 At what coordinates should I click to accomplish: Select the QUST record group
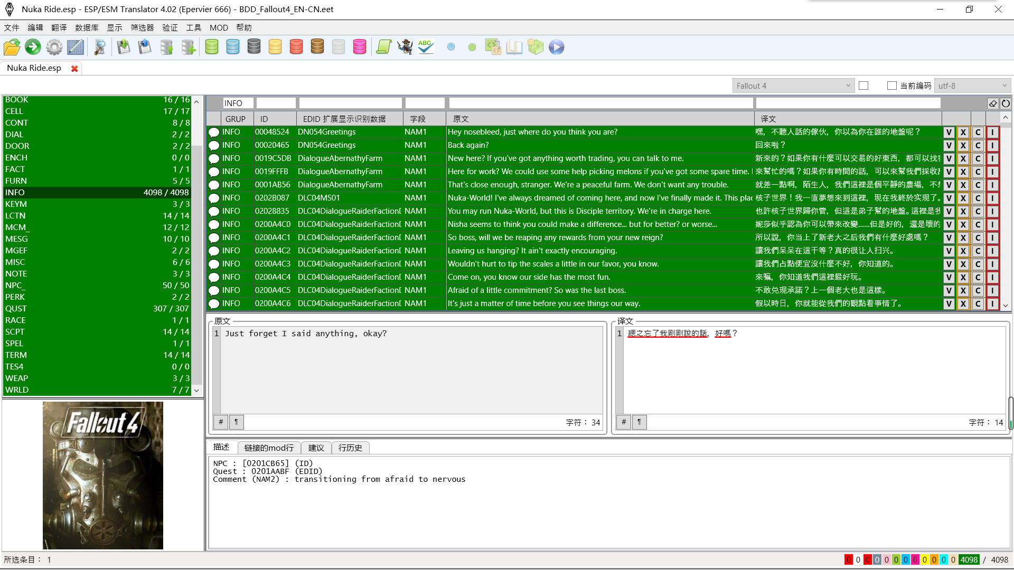click(97, 309)
